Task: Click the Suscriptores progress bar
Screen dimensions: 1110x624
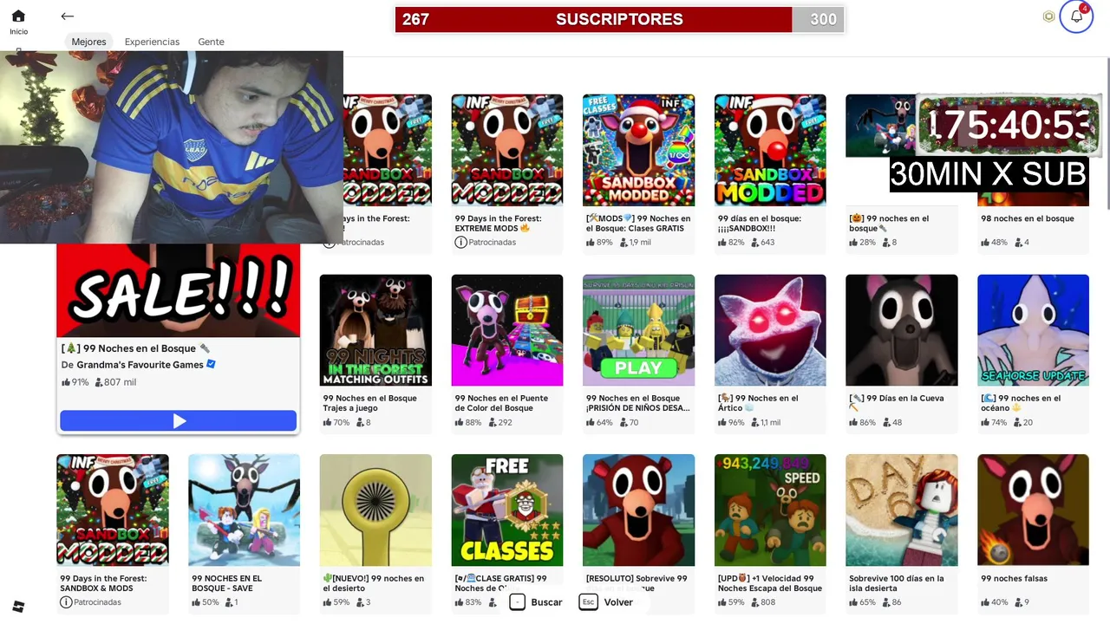Action: pos(619,19)
